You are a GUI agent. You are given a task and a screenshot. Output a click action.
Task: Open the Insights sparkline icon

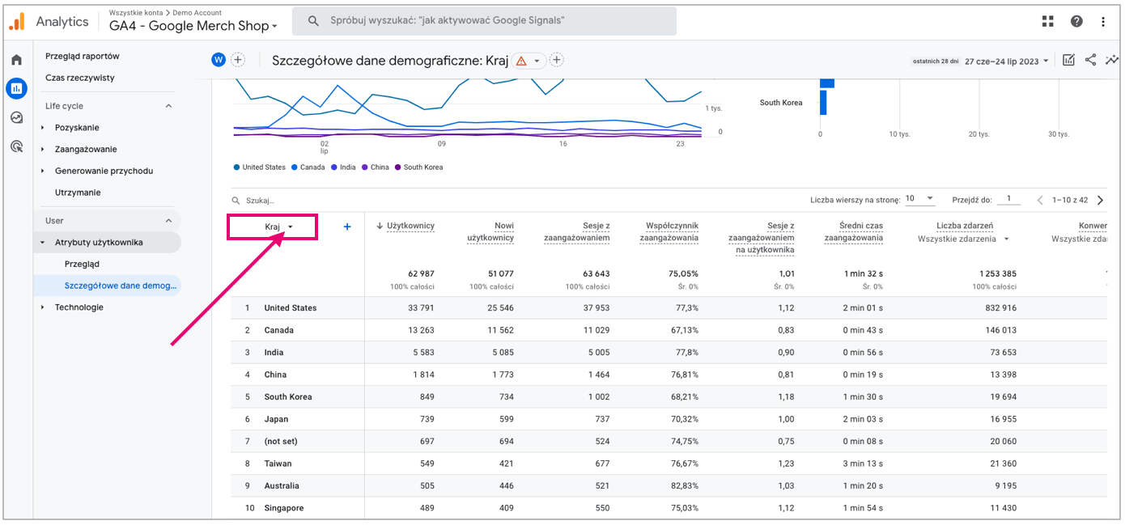(1111, 60)
